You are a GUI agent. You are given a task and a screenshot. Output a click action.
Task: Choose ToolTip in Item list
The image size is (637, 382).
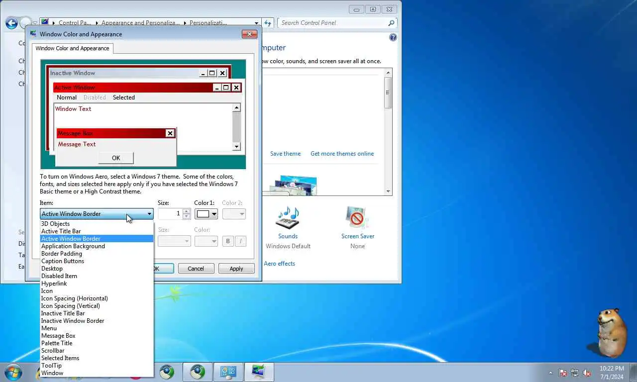tap(97, 366)
